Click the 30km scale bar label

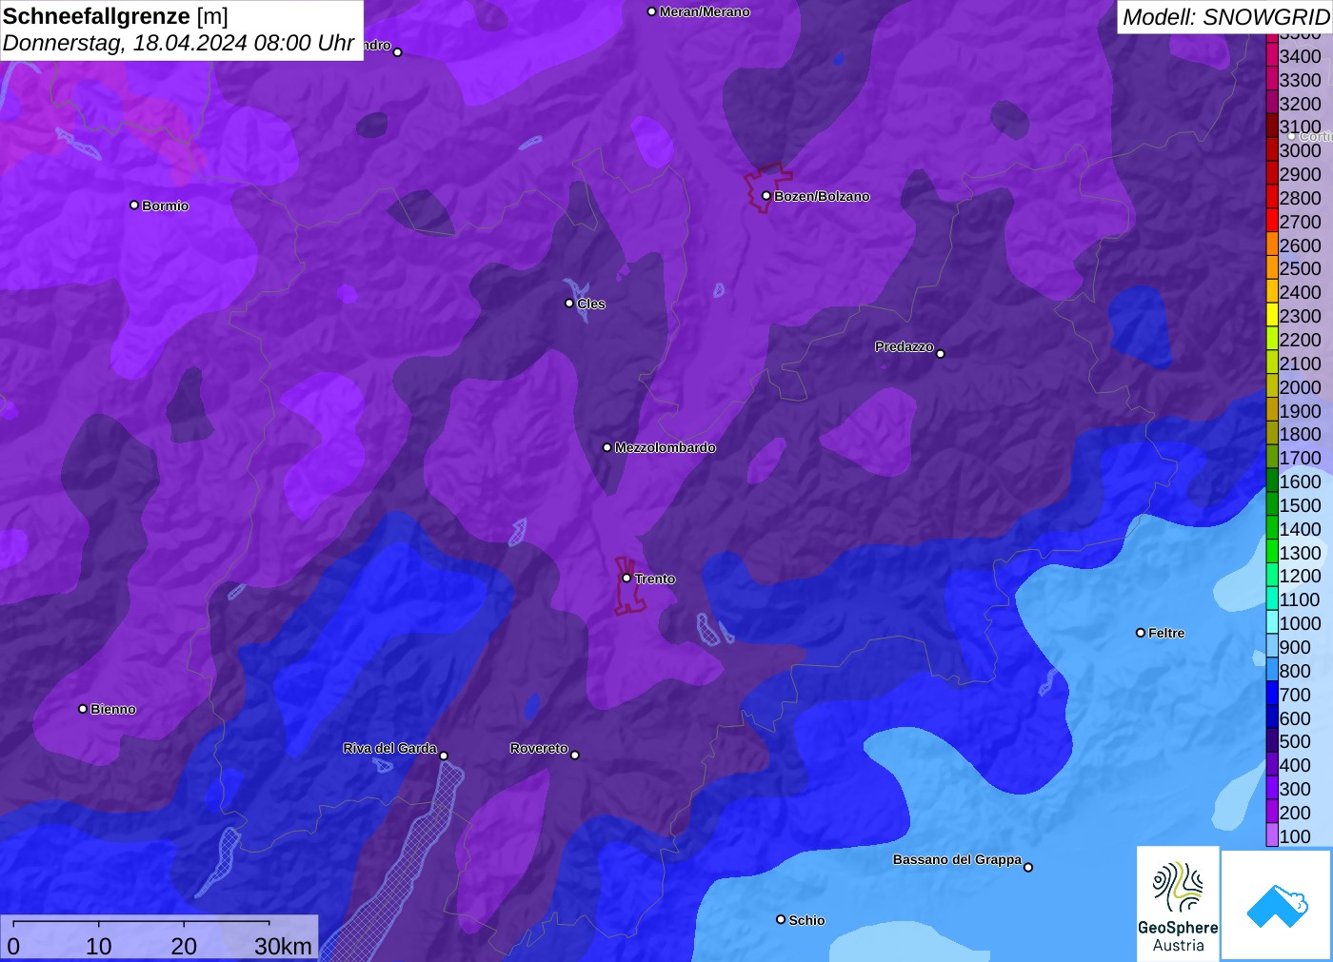(283, 946)
